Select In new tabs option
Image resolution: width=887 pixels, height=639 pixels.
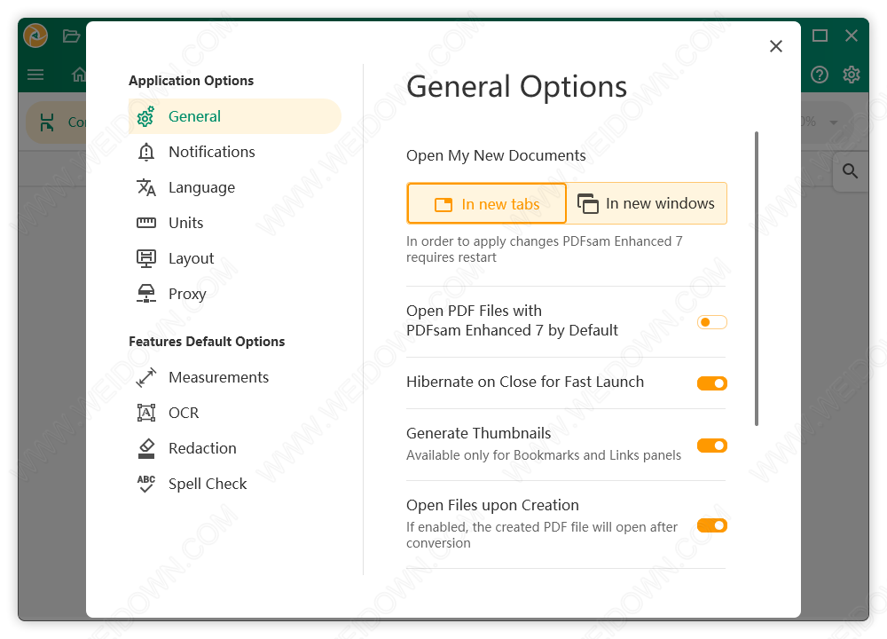tap(486, 204)
